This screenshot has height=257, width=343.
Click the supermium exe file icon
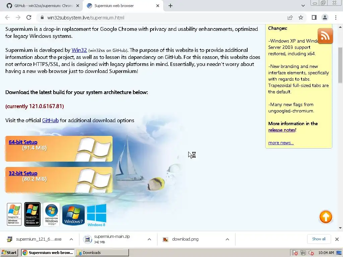[10, 239]
